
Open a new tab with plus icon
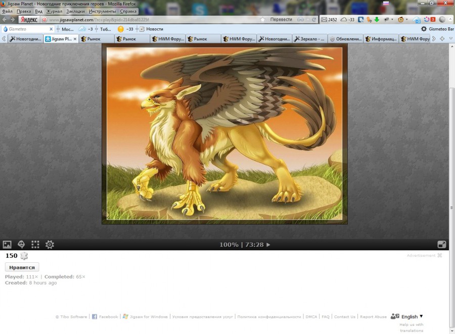pos(442,38)
